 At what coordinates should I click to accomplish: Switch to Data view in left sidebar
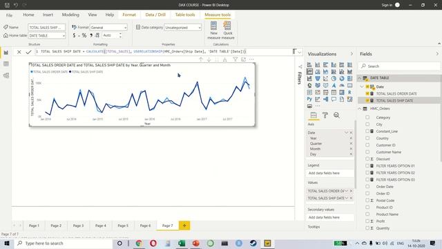(x=6, y=64)
